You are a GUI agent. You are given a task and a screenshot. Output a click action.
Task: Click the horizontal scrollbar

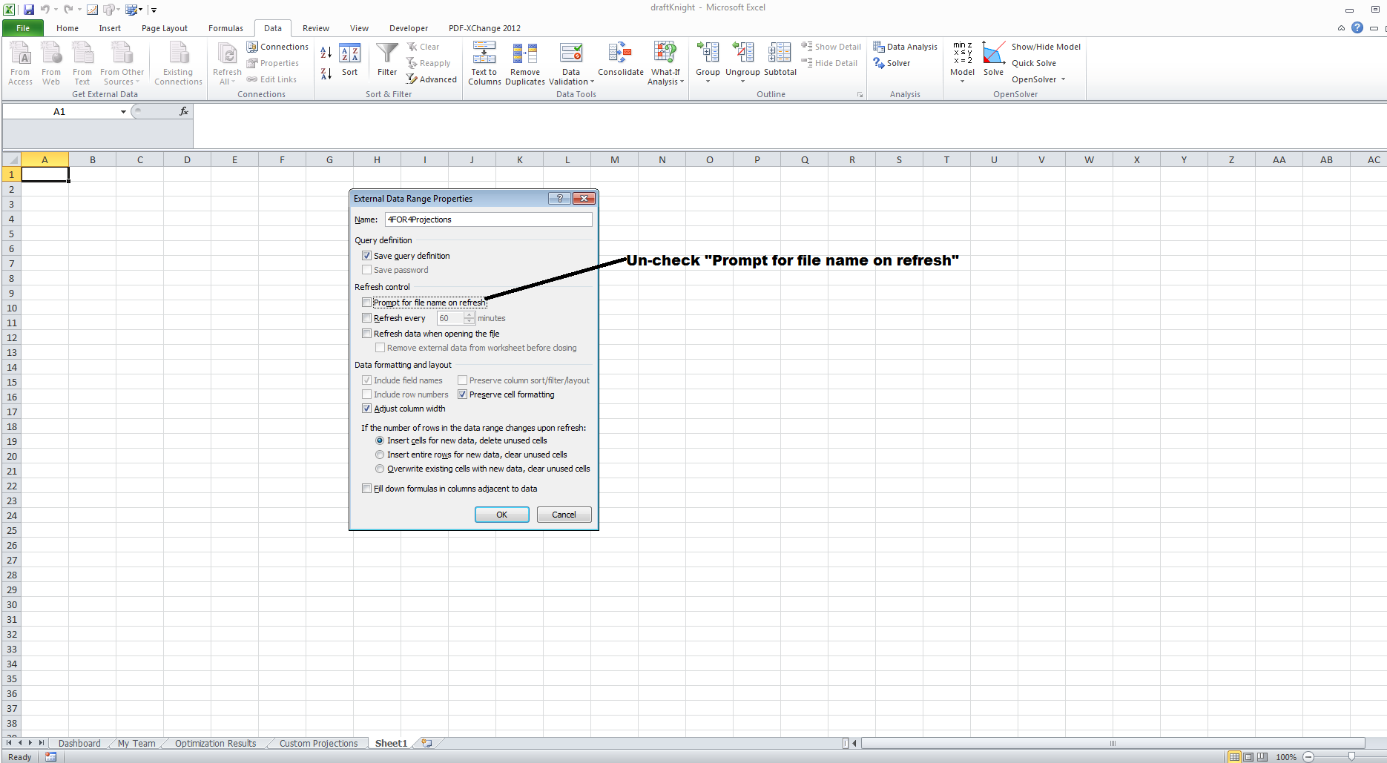point(1112,743)
